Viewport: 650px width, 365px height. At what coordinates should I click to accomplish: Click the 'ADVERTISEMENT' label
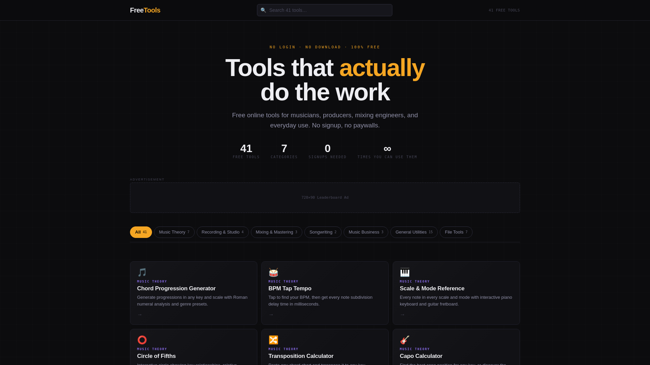[x=147, y=179]
